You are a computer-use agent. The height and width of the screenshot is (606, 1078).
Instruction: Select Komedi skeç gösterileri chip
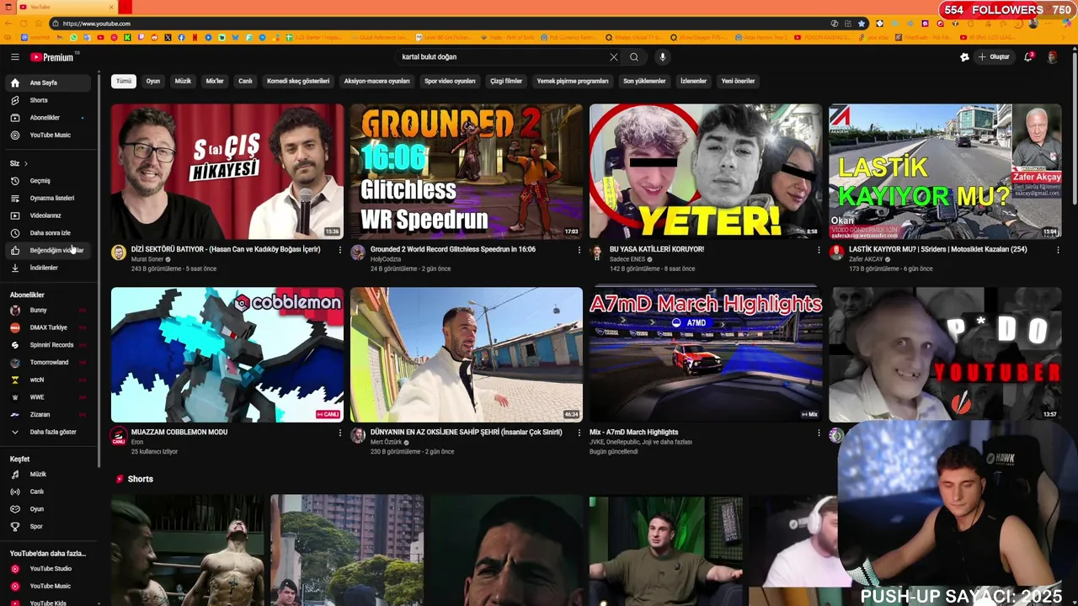pyautogui.click(x=298, y=82)
